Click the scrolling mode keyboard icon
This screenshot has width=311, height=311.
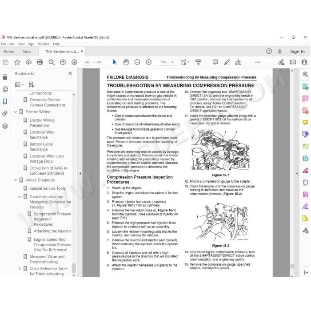pos(198,62)
